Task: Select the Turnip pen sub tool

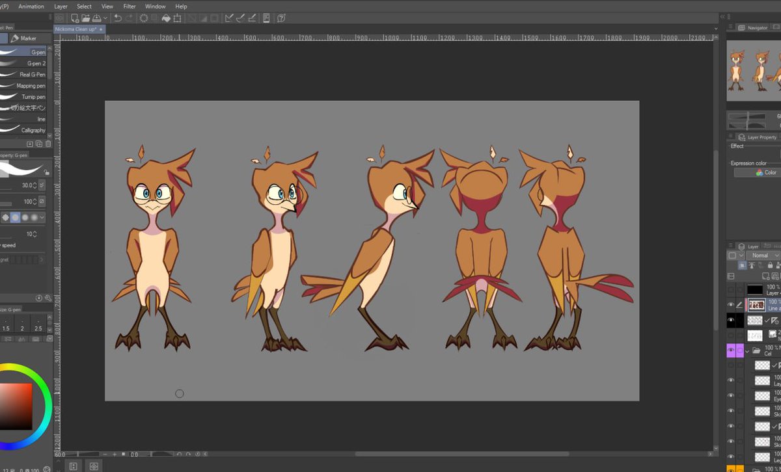Action: pyautogui.click(x=23, y=96)
